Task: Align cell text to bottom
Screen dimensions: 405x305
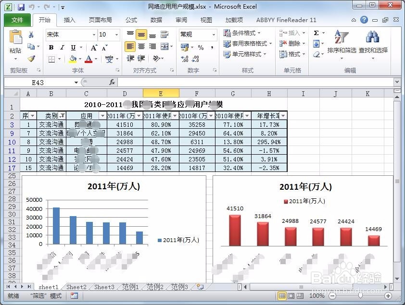Action: (x=152, y=36)
